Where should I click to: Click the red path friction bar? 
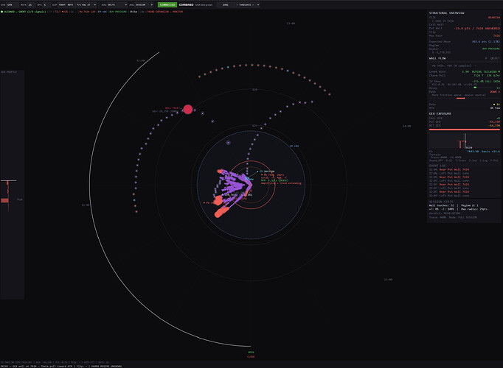tap(461, 98)
